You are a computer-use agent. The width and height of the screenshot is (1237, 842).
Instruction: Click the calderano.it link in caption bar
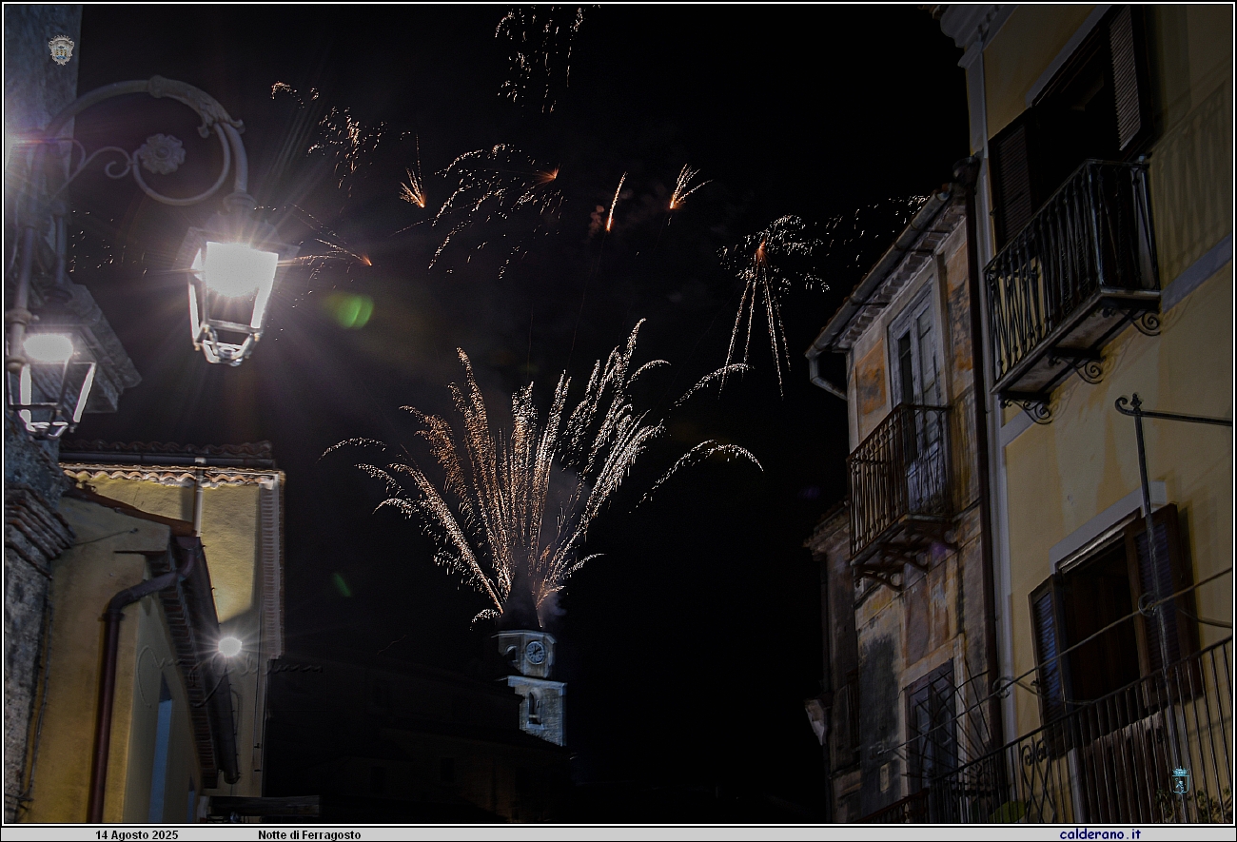[1099, 834]
